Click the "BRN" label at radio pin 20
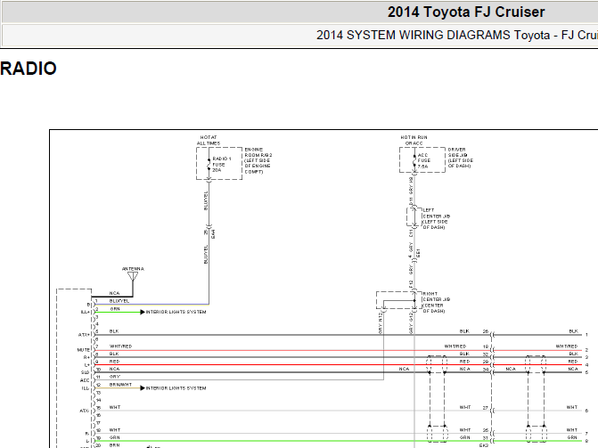This screenshot has width=598, height=448. (114, 445)
